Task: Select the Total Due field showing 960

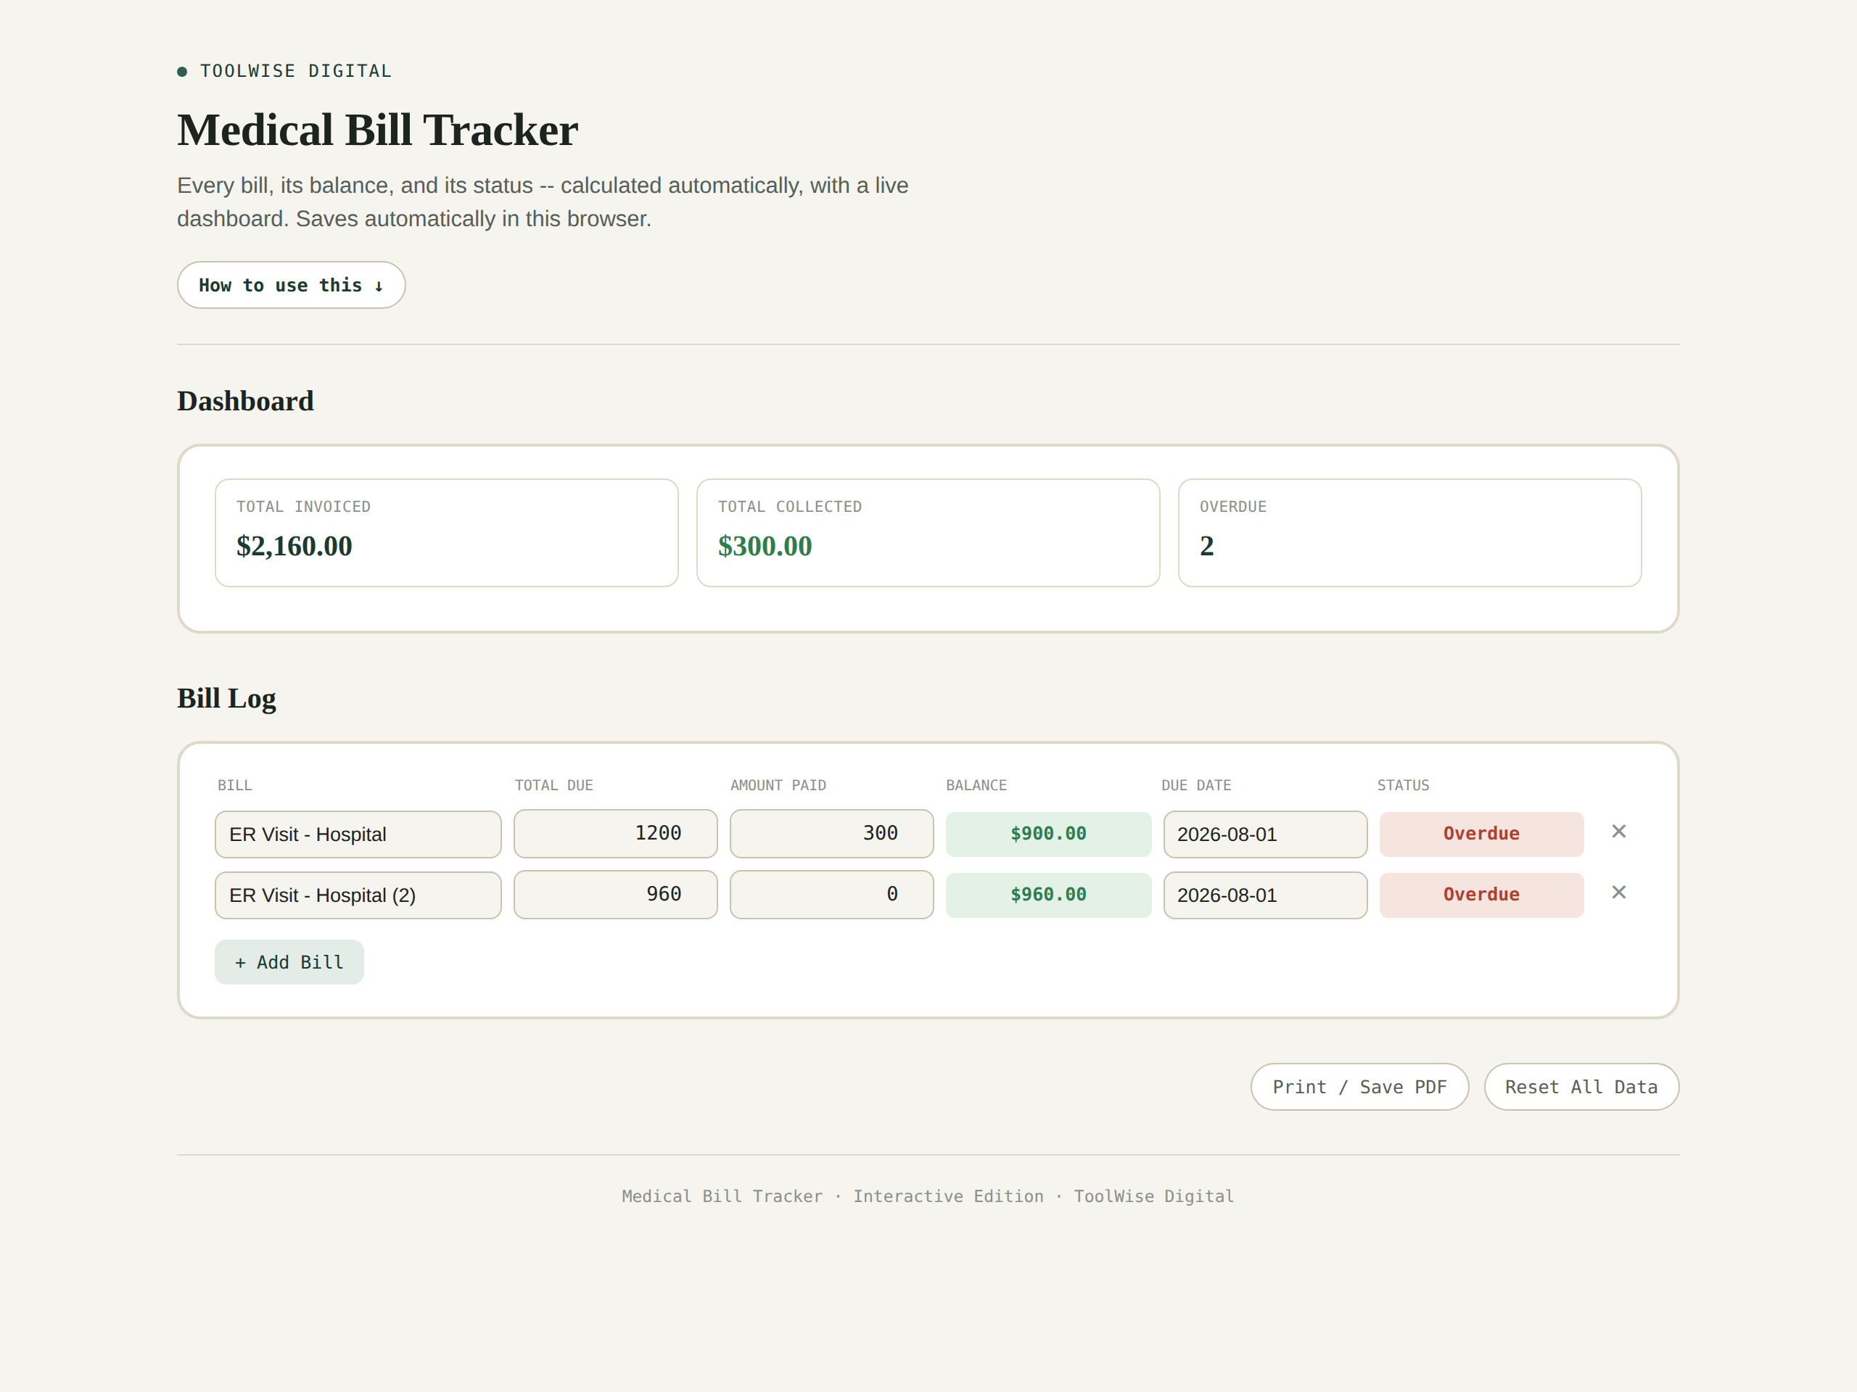Action: (615, 895)
